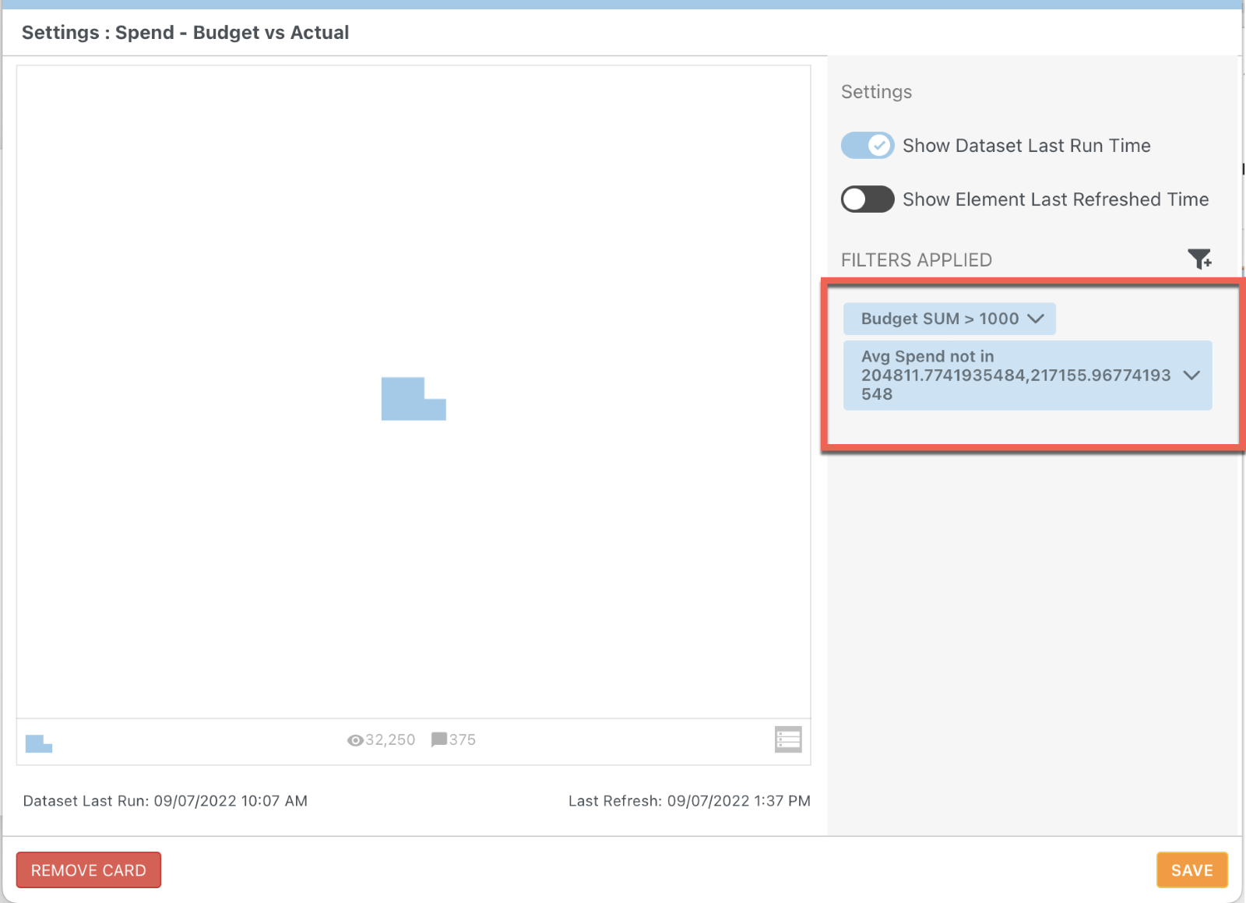Click the mini bar chart icon bottom left
Image resolution: width=1246 pixels, height=903 pixels.
pyautogui.click(x=38, y=743)
